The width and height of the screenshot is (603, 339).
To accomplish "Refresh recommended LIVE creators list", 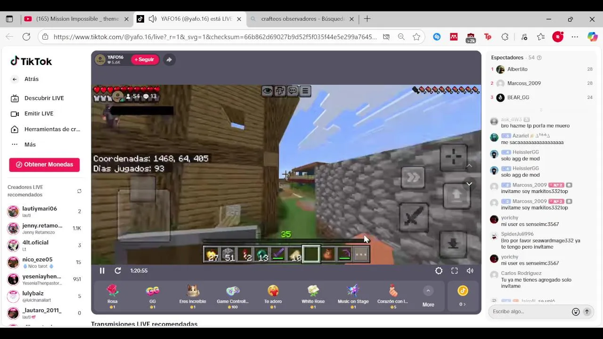I will [x=79, y=191].
